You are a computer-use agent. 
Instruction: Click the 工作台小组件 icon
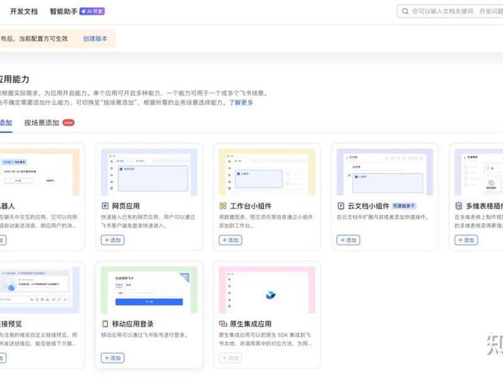(223, 206)
